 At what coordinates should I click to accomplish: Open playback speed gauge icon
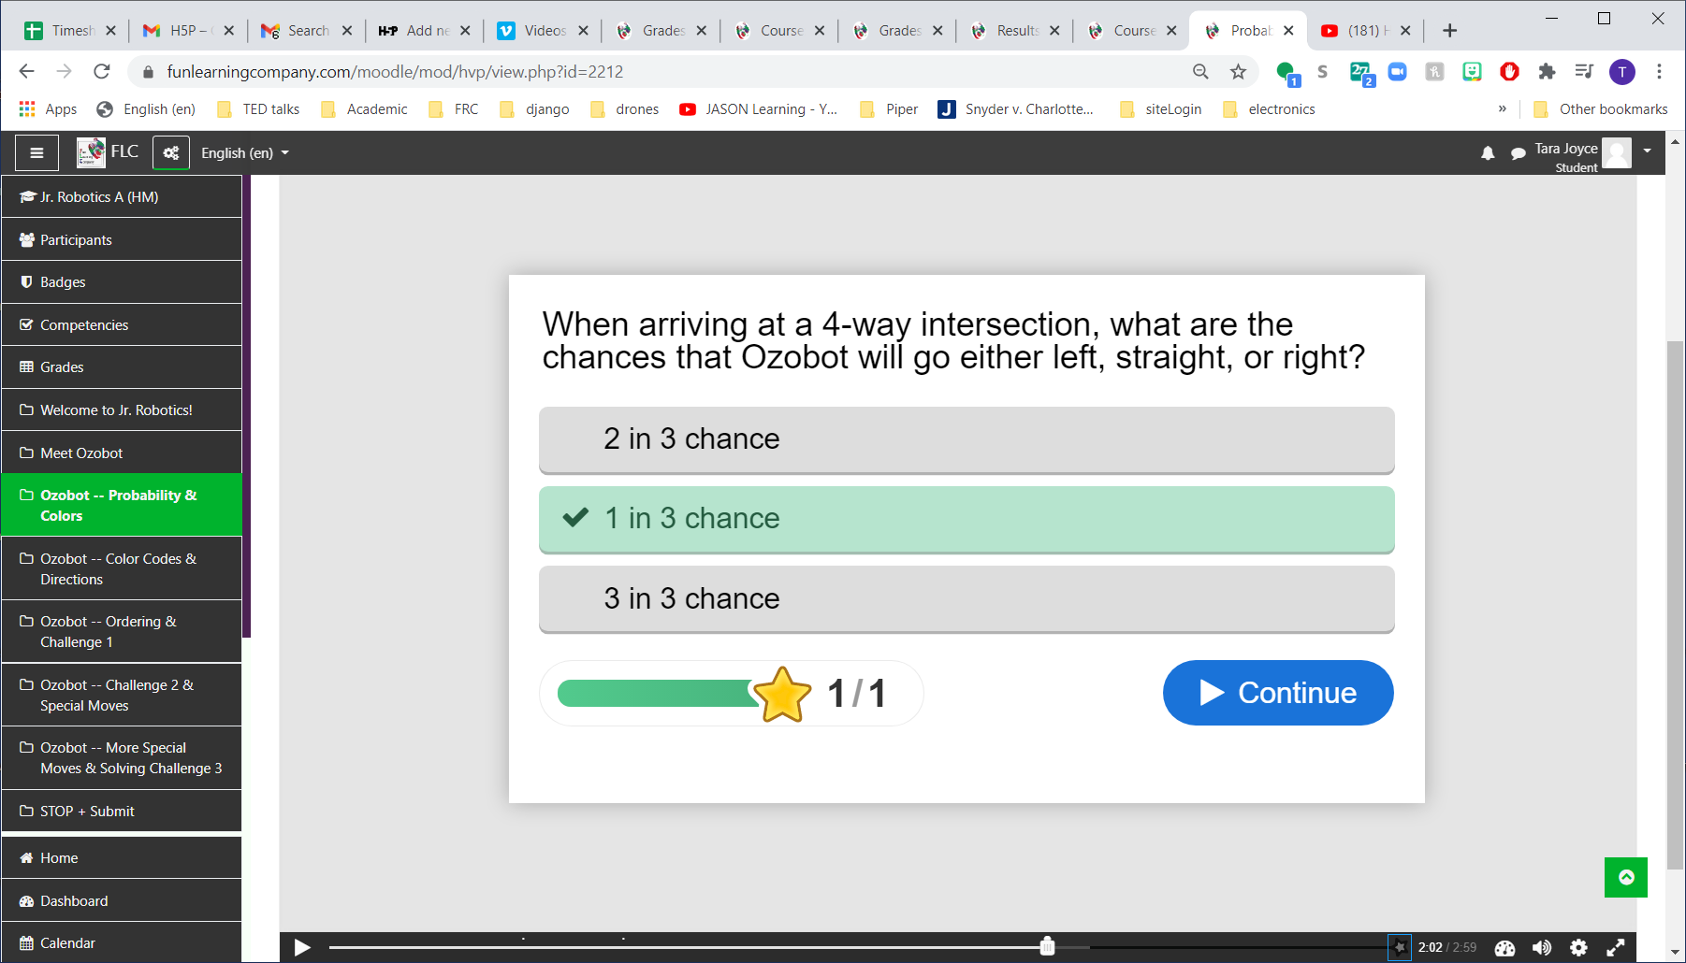tap(1504, 947)
